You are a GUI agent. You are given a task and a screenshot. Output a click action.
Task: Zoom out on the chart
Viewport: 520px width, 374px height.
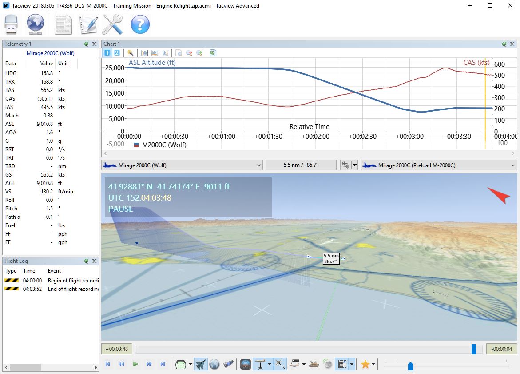pos(189,53)
